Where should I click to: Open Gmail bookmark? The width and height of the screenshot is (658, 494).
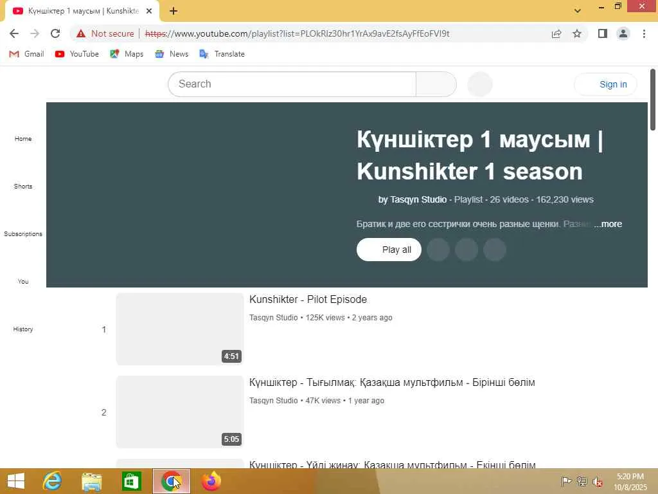point(27,54)
